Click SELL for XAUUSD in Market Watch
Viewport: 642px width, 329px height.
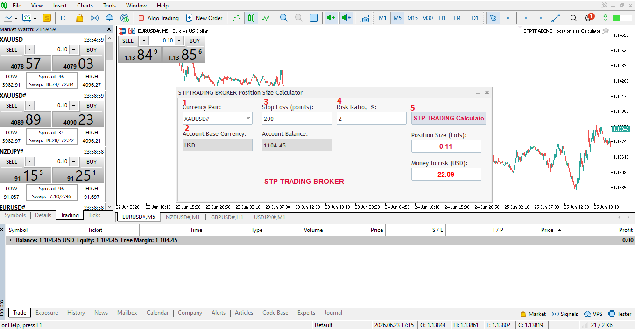(x=12, y=49)
